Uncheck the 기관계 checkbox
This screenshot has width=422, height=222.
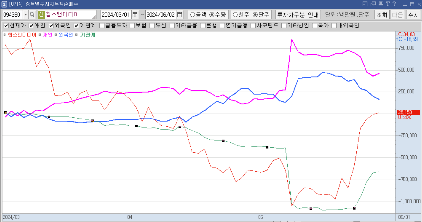(x=76, y=26)
